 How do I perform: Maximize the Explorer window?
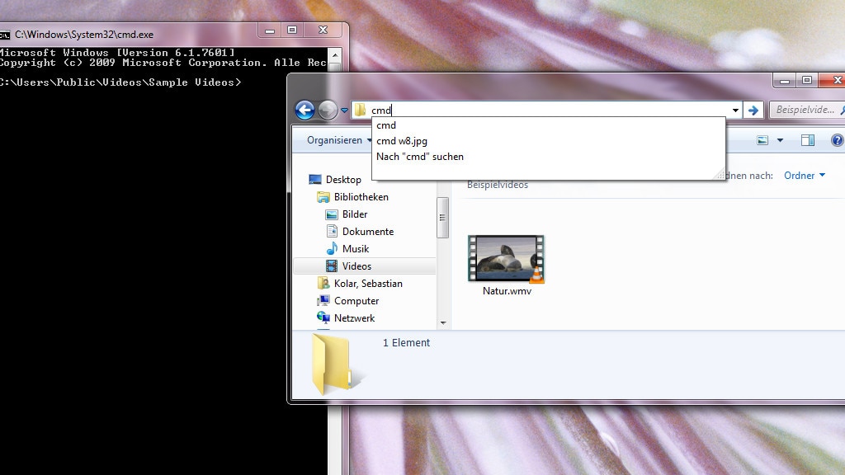(x=807, y=81)
